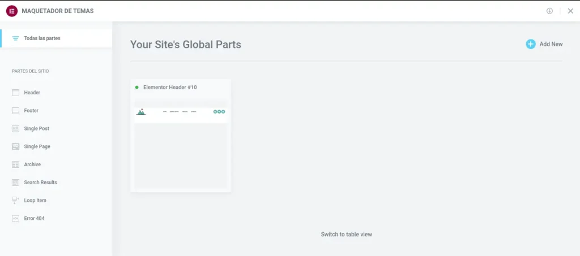Click the green status dot on header card

pos(137,88)
